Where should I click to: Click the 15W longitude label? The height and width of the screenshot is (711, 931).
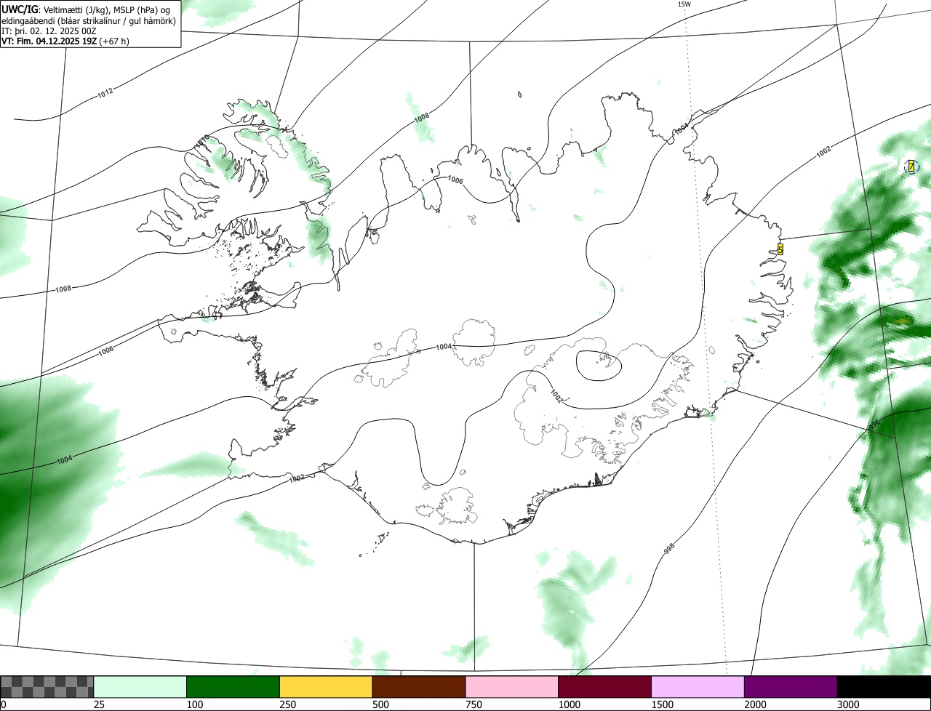point(684,4)
